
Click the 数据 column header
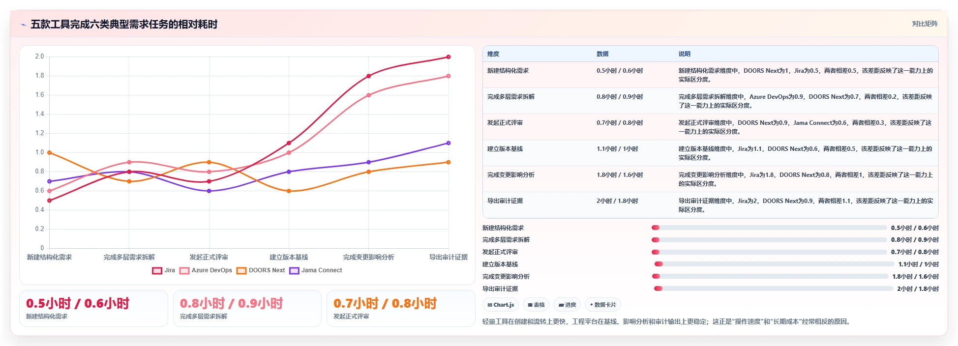[x=602, y=54]
